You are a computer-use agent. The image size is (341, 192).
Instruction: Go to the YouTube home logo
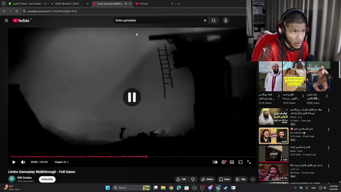pos(21,21)
